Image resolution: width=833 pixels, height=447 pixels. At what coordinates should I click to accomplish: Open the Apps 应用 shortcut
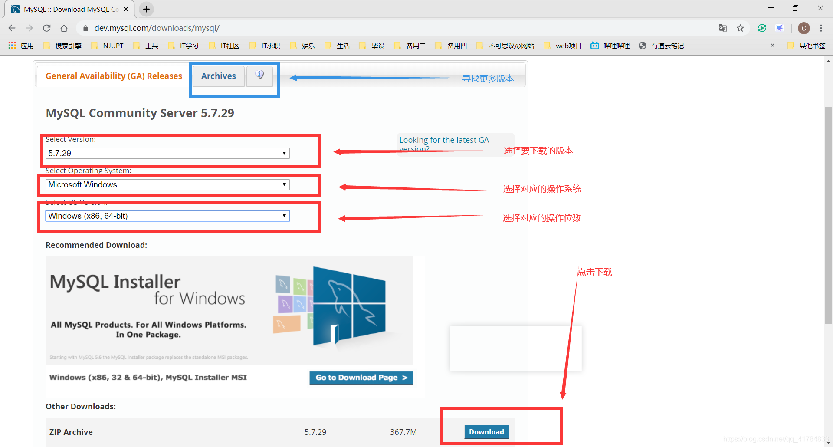click(21, 46)
